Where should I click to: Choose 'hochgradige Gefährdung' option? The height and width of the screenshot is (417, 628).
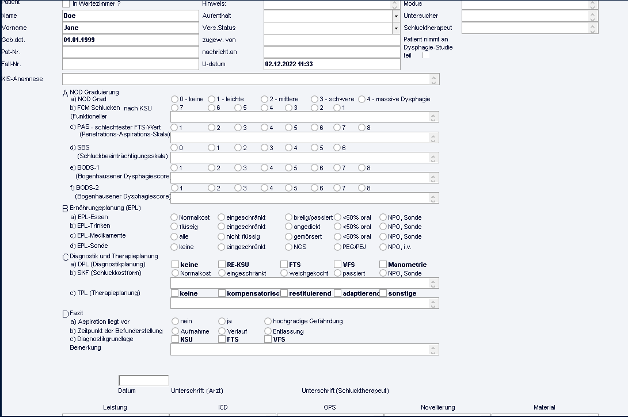pyautogui.click(x=268, y=321)
